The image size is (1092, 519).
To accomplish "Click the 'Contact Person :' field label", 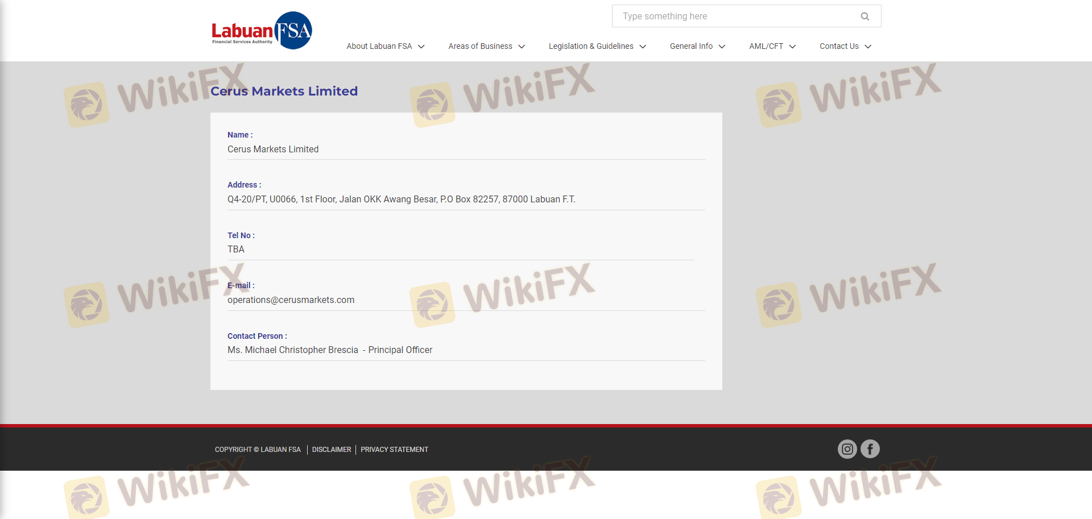I will pos(257,336).
